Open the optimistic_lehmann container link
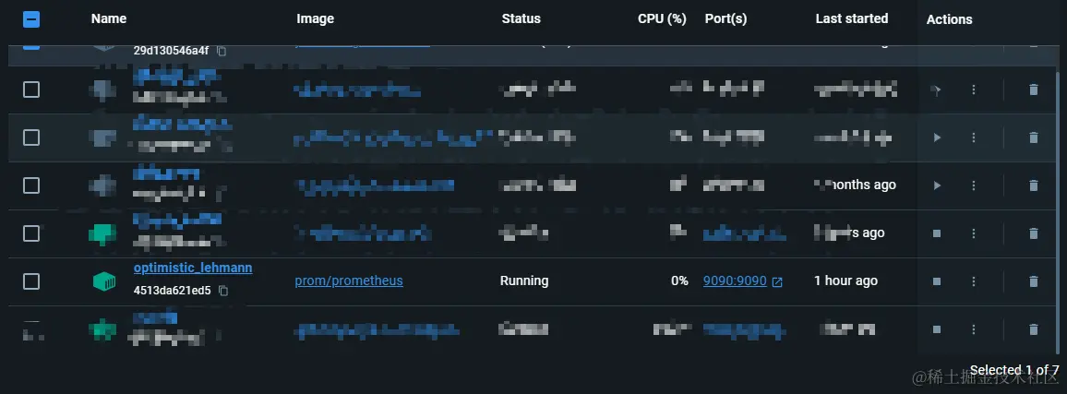Screen dimensions: 1067x394 (193, 269)
